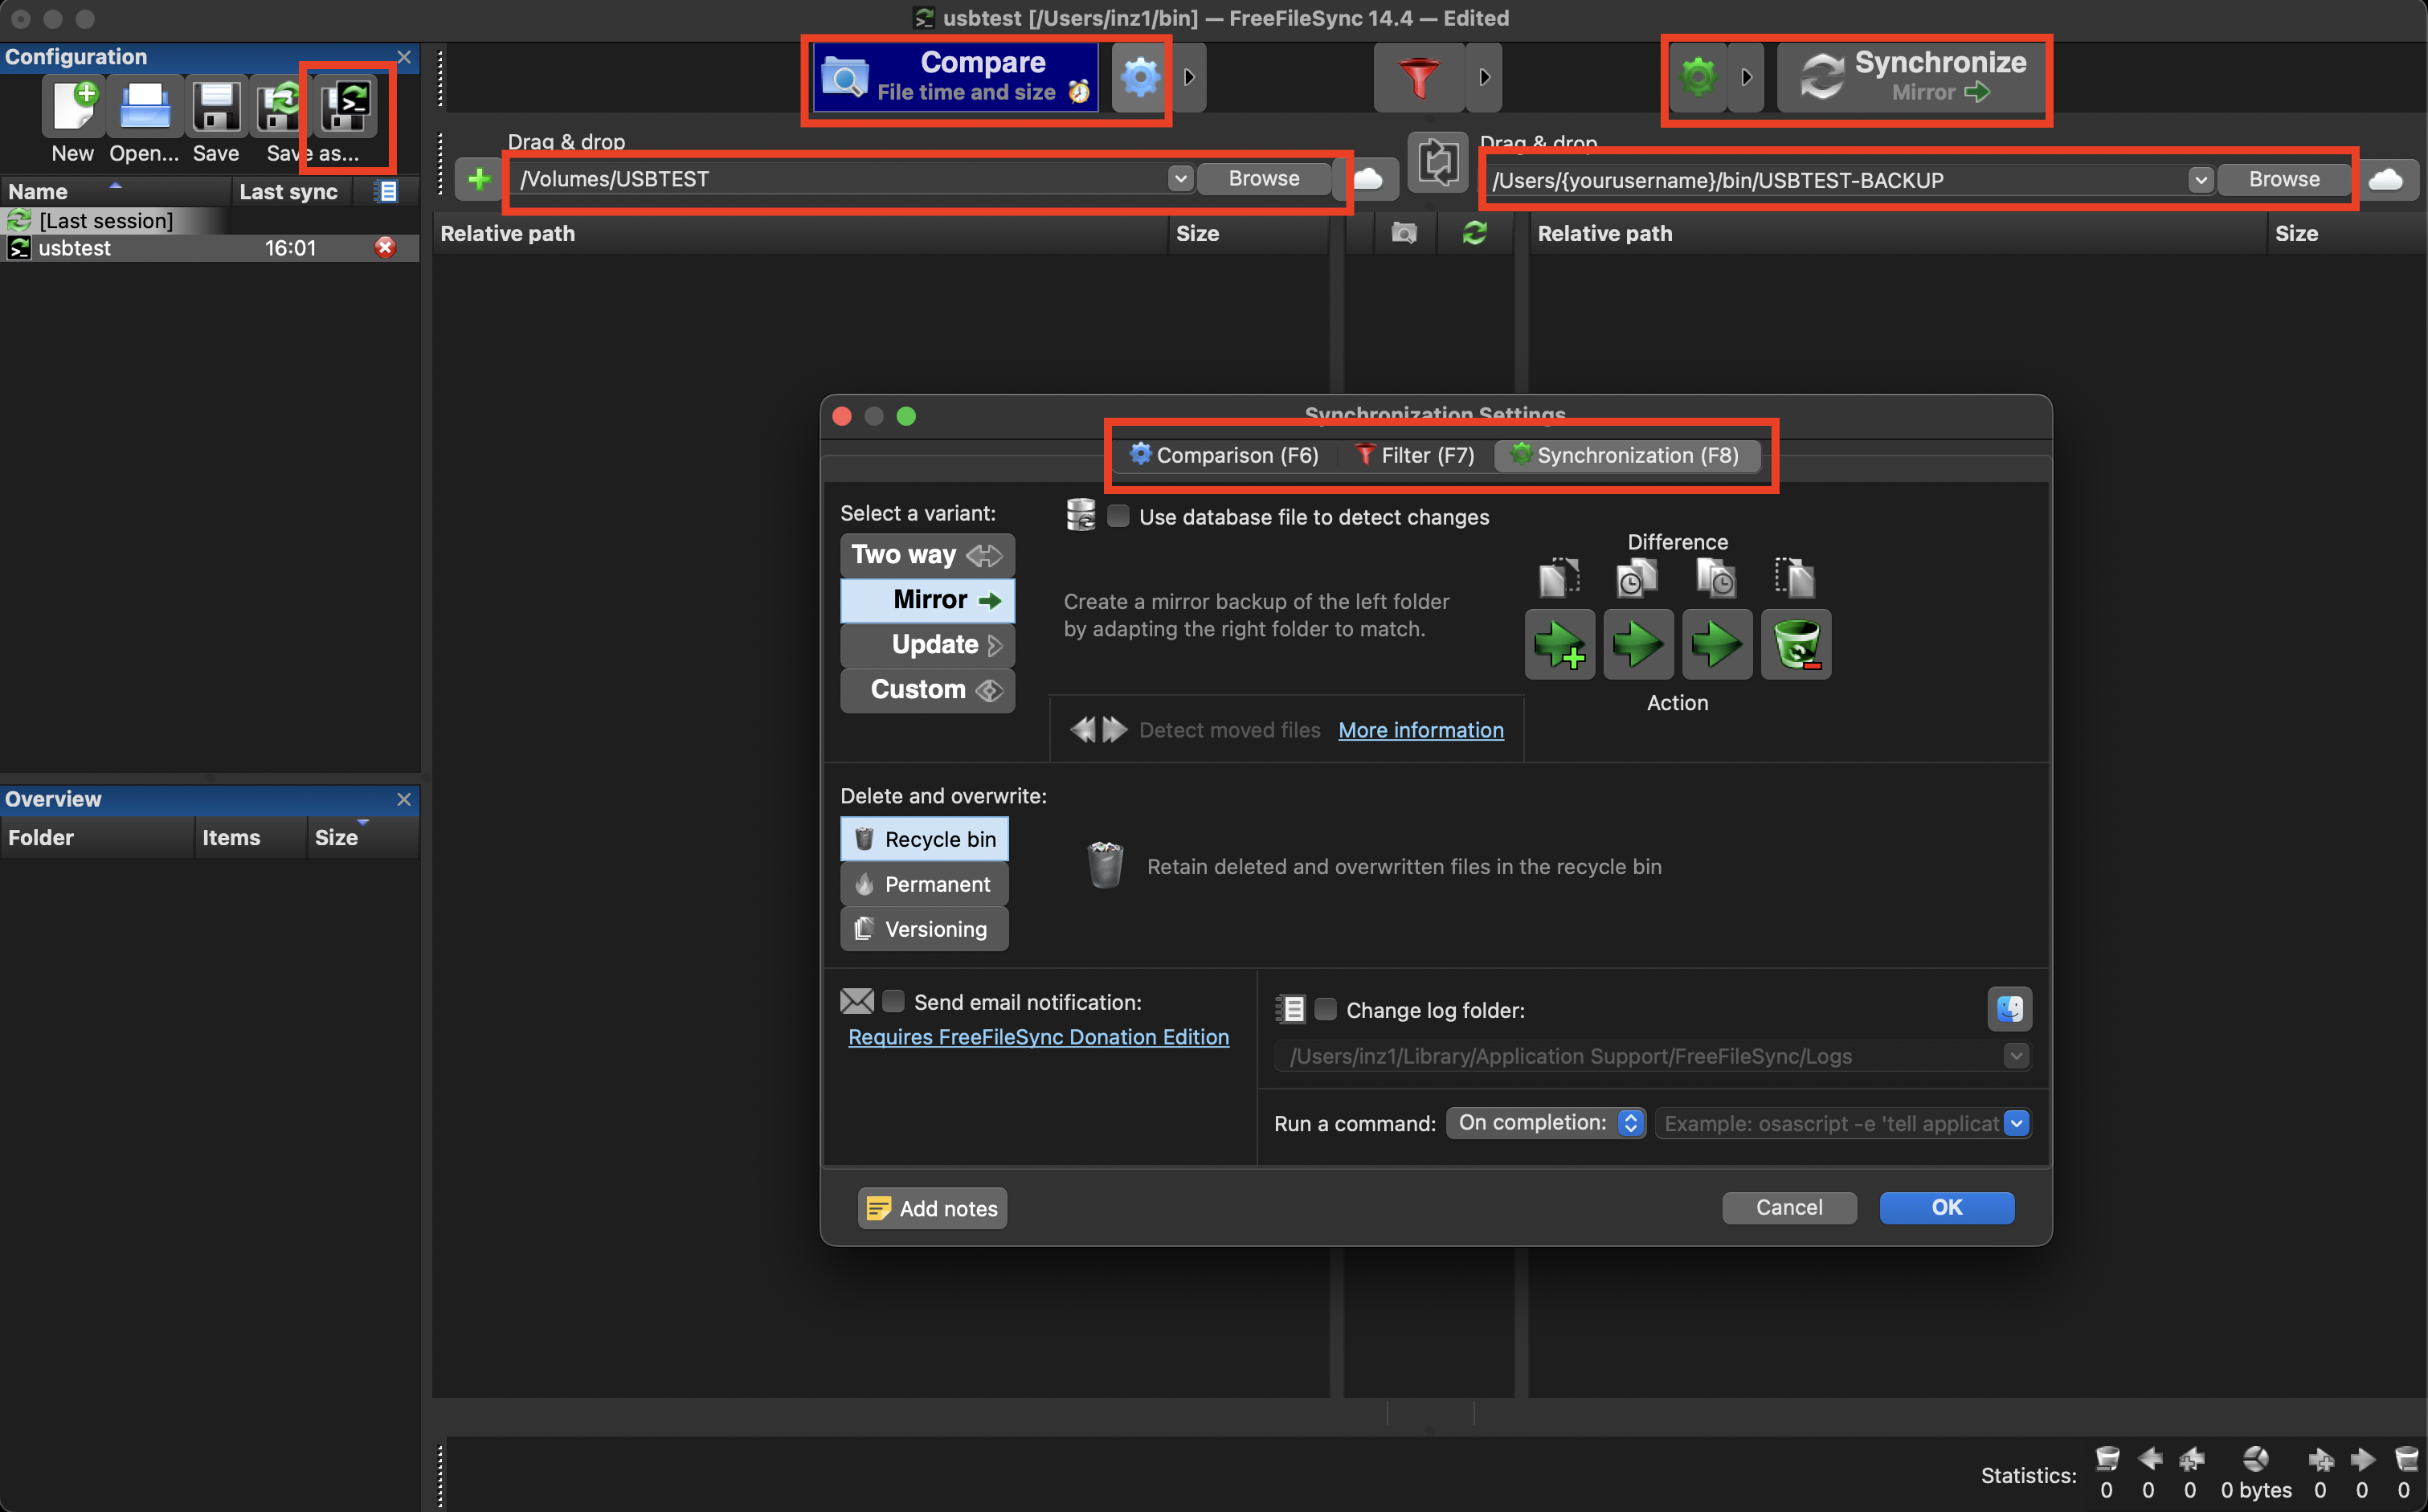Switch to the Filter (F7) tab
The width and height of the screenshot is (2428, 1512).
coord(1413,455)
